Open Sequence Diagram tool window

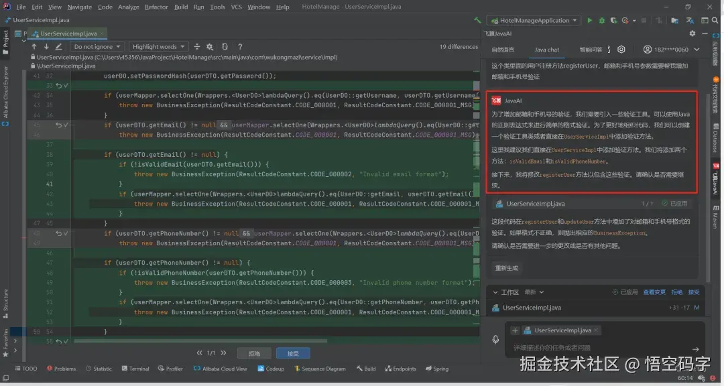[320, 369]
